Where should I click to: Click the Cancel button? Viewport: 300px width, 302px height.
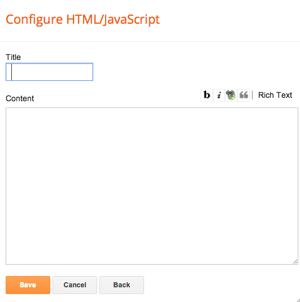[75, 285]
